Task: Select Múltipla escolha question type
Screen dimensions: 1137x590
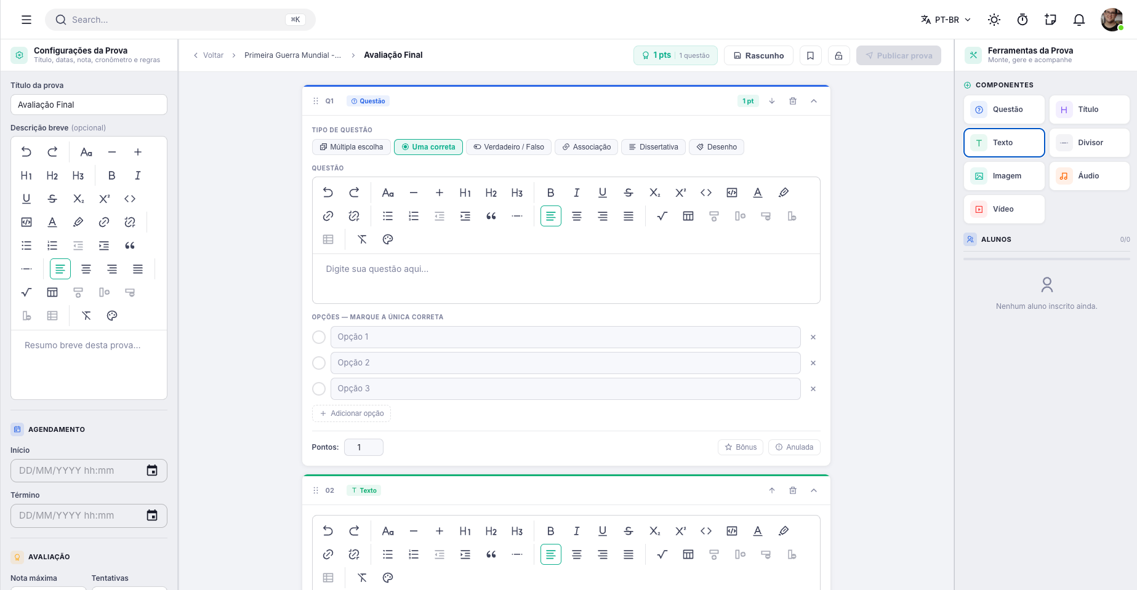Action: (352, 147)
